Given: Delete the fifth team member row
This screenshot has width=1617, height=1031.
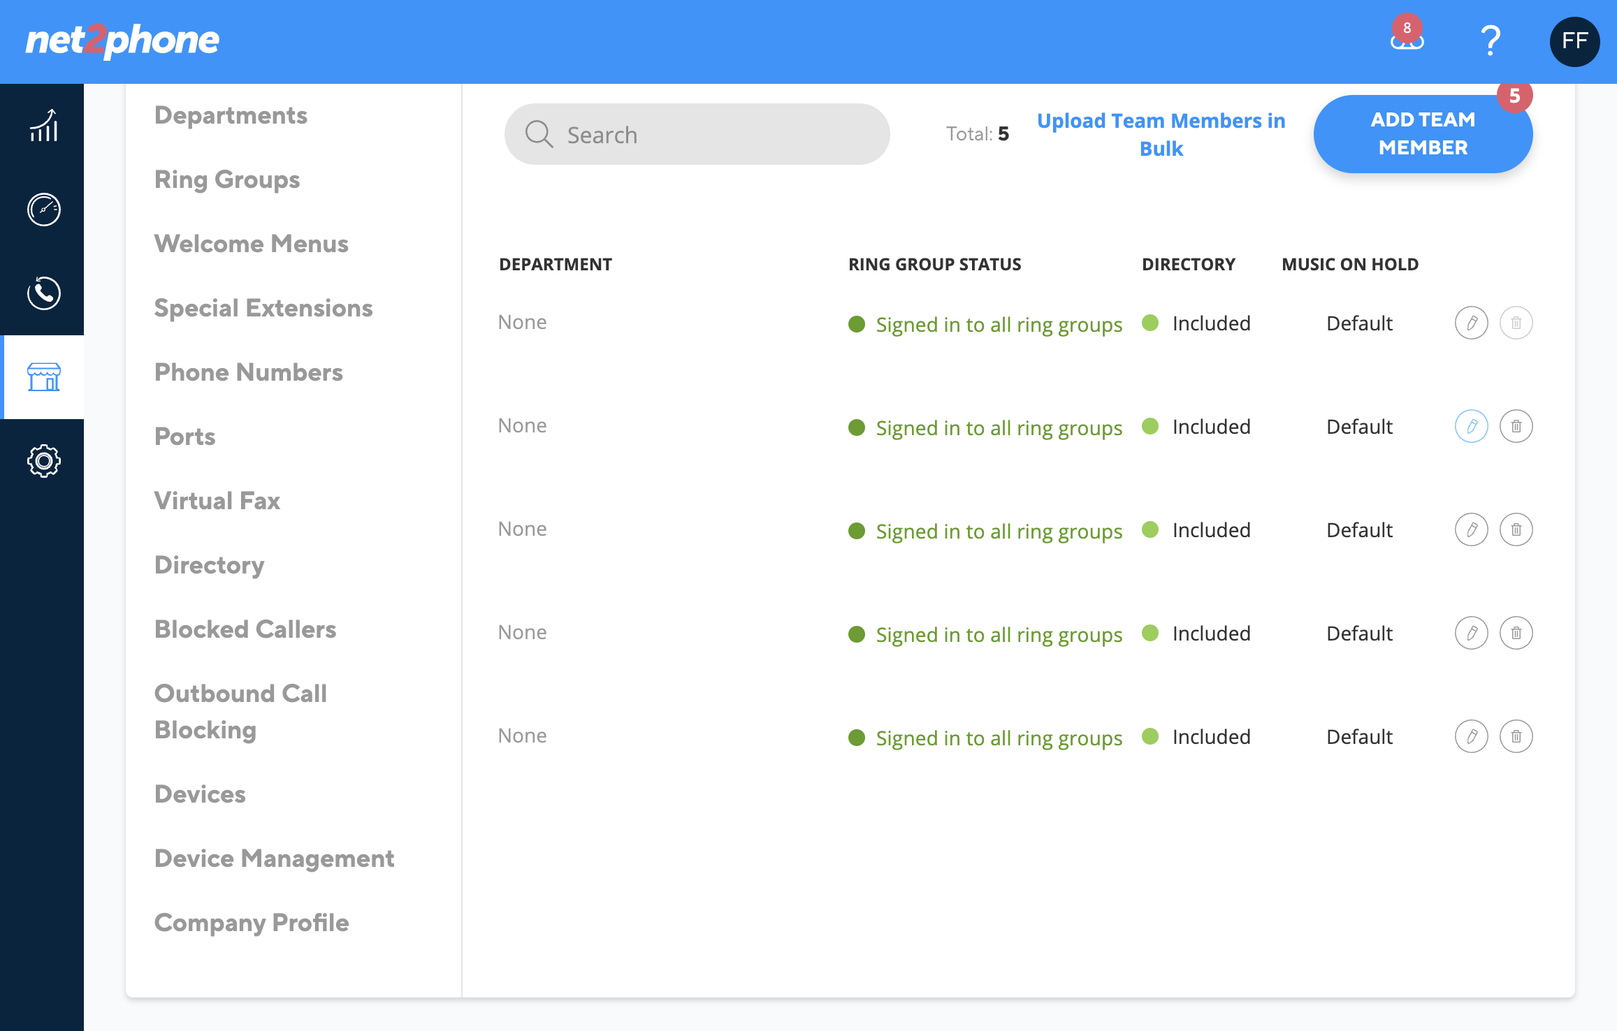Looking at the screenshot, I should coord(1516,736).
